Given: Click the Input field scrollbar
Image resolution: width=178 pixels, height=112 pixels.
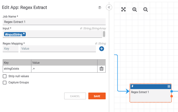Looking at the screenshot, I should [104, 34].
